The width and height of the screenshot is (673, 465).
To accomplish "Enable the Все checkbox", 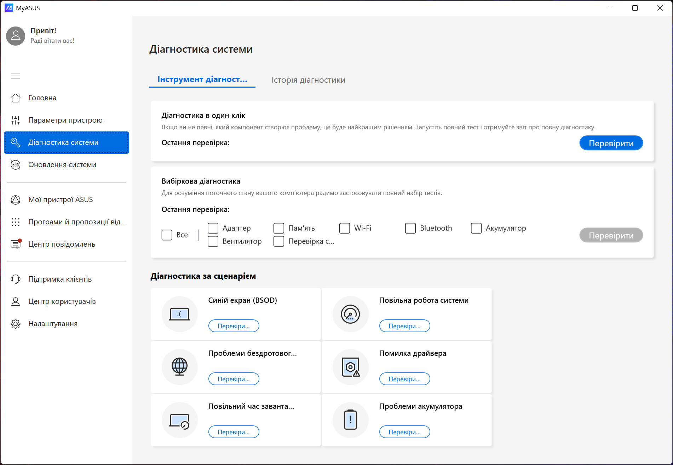I will coord(167,235).
